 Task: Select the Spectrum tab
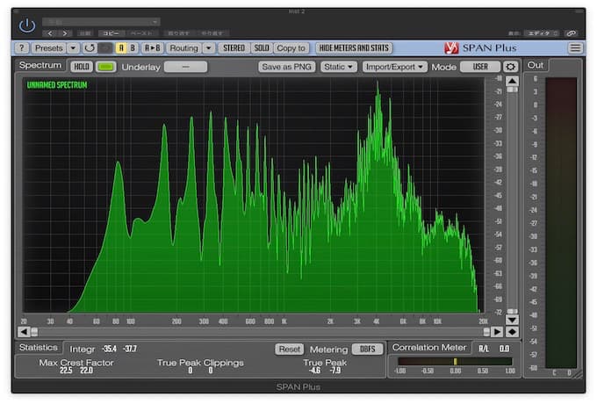coord(40,66)
